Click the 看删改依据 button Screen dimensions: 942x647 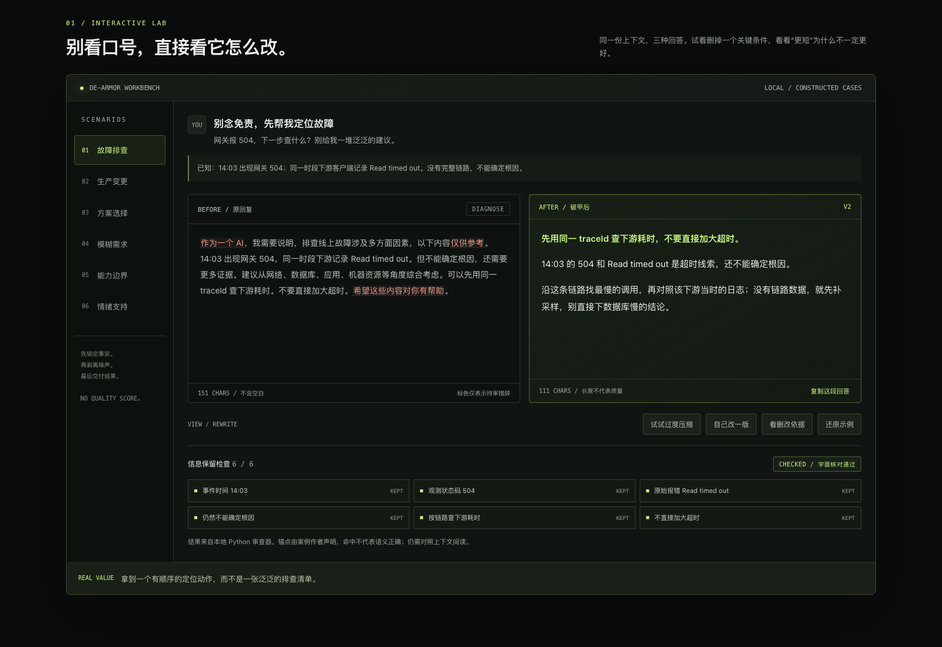[x=787, y=424]
